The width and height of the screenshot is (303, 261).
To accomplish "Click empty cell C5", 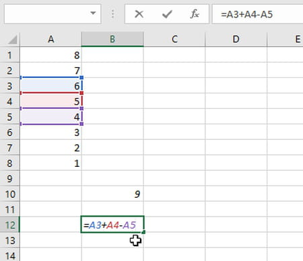I will [174, 117].
